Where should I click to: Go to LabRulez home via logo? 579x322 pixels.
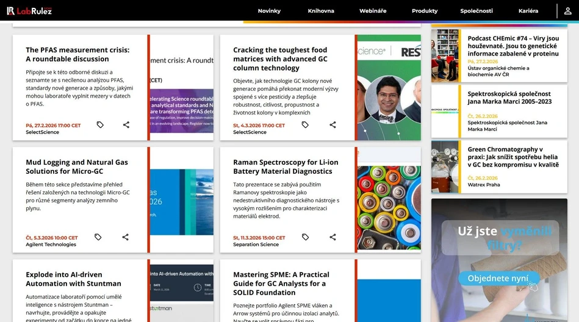(x=29, y=11)
